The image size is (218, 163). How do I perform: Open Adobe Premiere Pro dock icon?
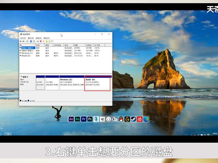coord(84,119)
